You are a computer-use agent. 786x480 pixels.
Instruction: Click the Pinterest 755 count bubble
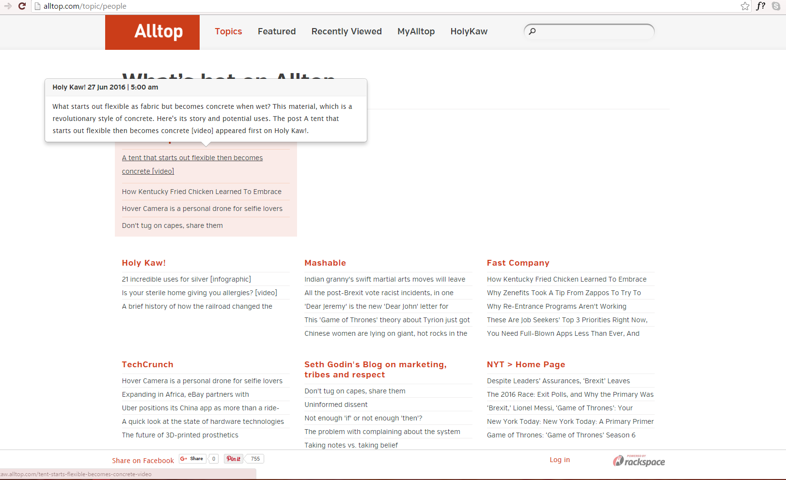pyautogui.click(x=255, y=459)
